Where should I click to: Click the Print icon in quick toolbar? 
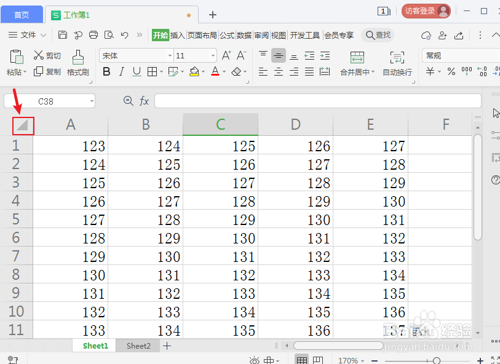(x=93, y=35)
